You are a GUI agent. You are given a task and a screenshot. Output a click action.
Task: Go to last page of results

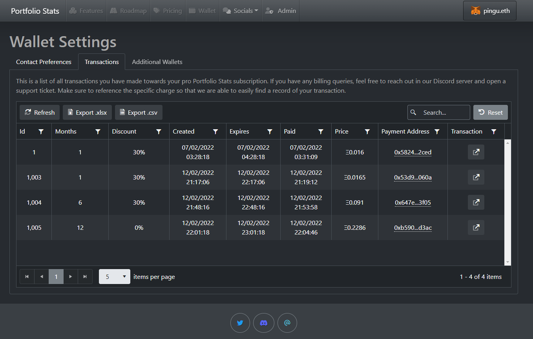(85, 276)
